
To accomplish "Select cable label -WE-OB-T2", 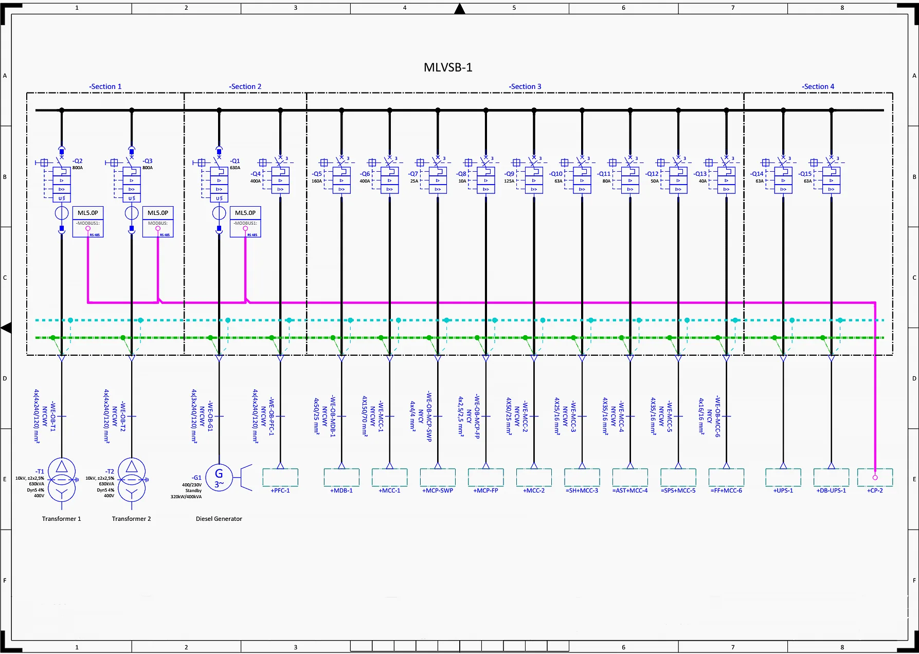I will point(122,416).
